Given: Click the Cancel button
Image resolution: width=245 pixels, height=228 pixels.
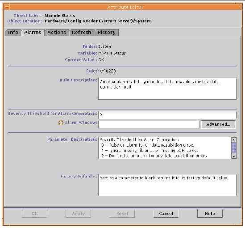Looking at the screenshot, I should point(166,214).
